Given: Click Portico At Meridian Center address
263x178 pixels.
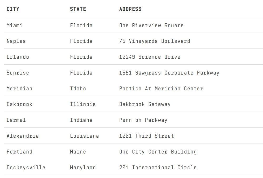Looking at the screenshot, I should tap(161, 88).
